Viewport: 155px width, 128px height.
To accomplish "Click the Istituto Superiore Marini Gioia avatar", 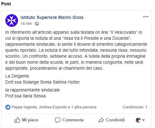I will coord(12,20).
